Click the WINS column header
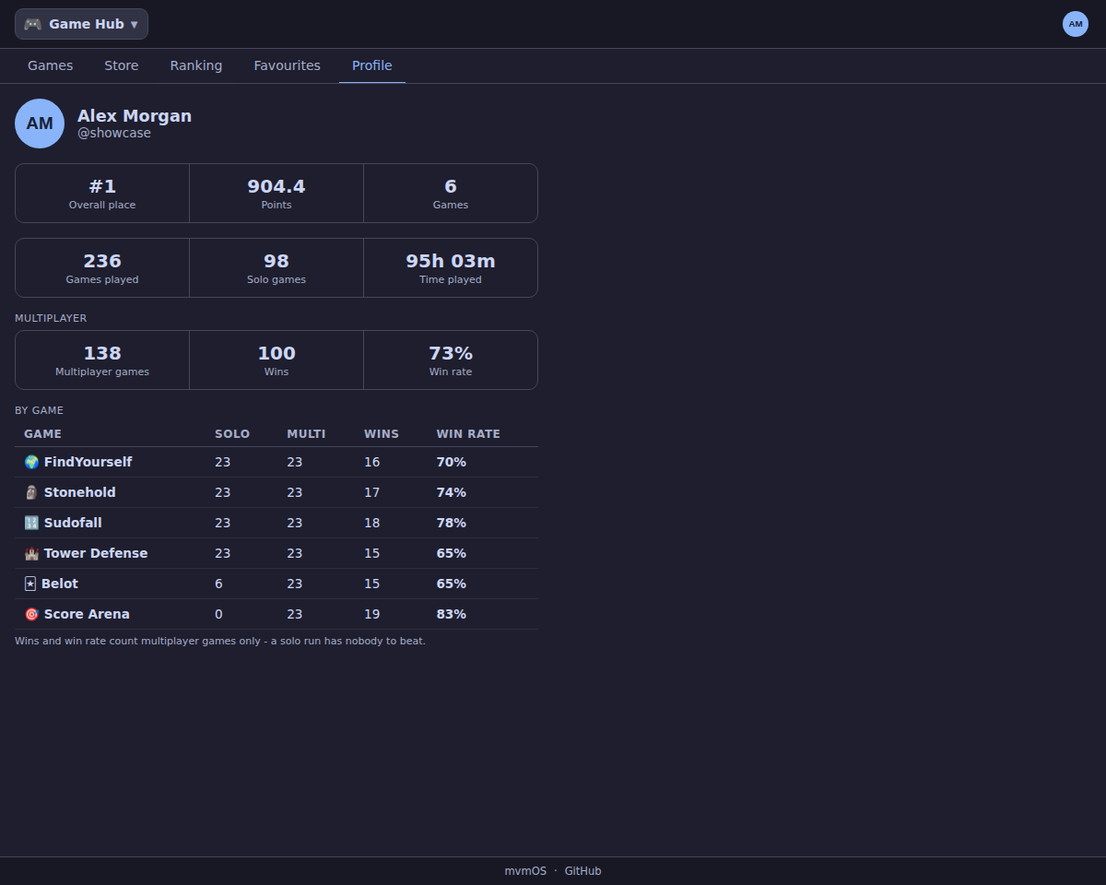Viewport: 1106px width, 885px height. tap(382, 434)
